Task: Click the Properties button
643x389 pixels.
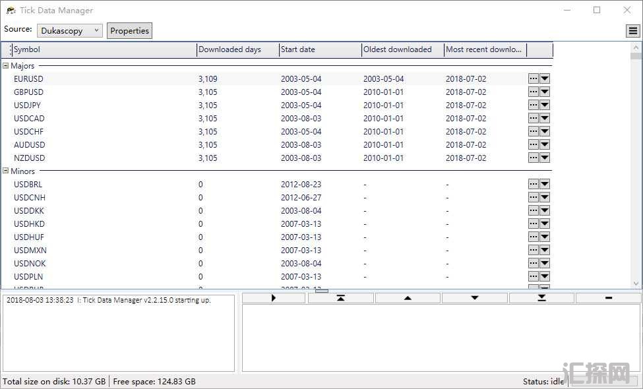Action: pyautogui.click(x=129, y=30)
